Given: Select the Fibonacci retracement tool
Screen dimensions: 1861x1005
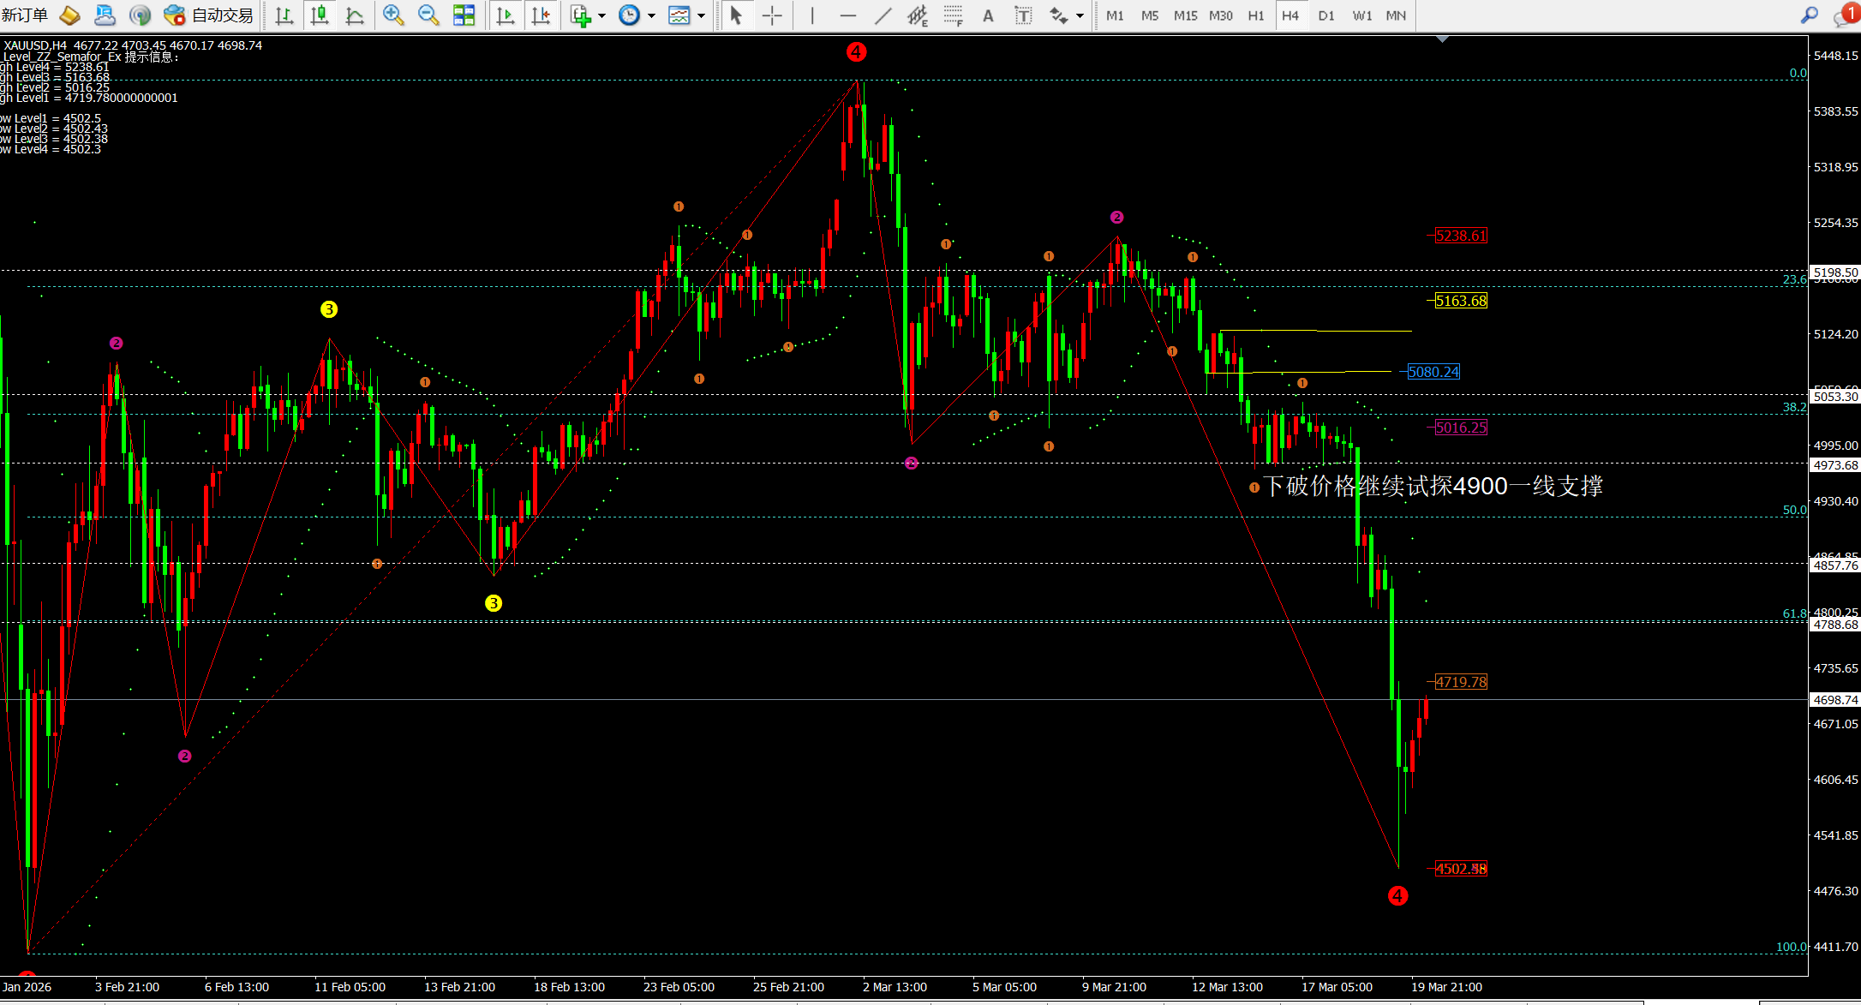Looking at the screenshot, I should (x=953, y=15).
